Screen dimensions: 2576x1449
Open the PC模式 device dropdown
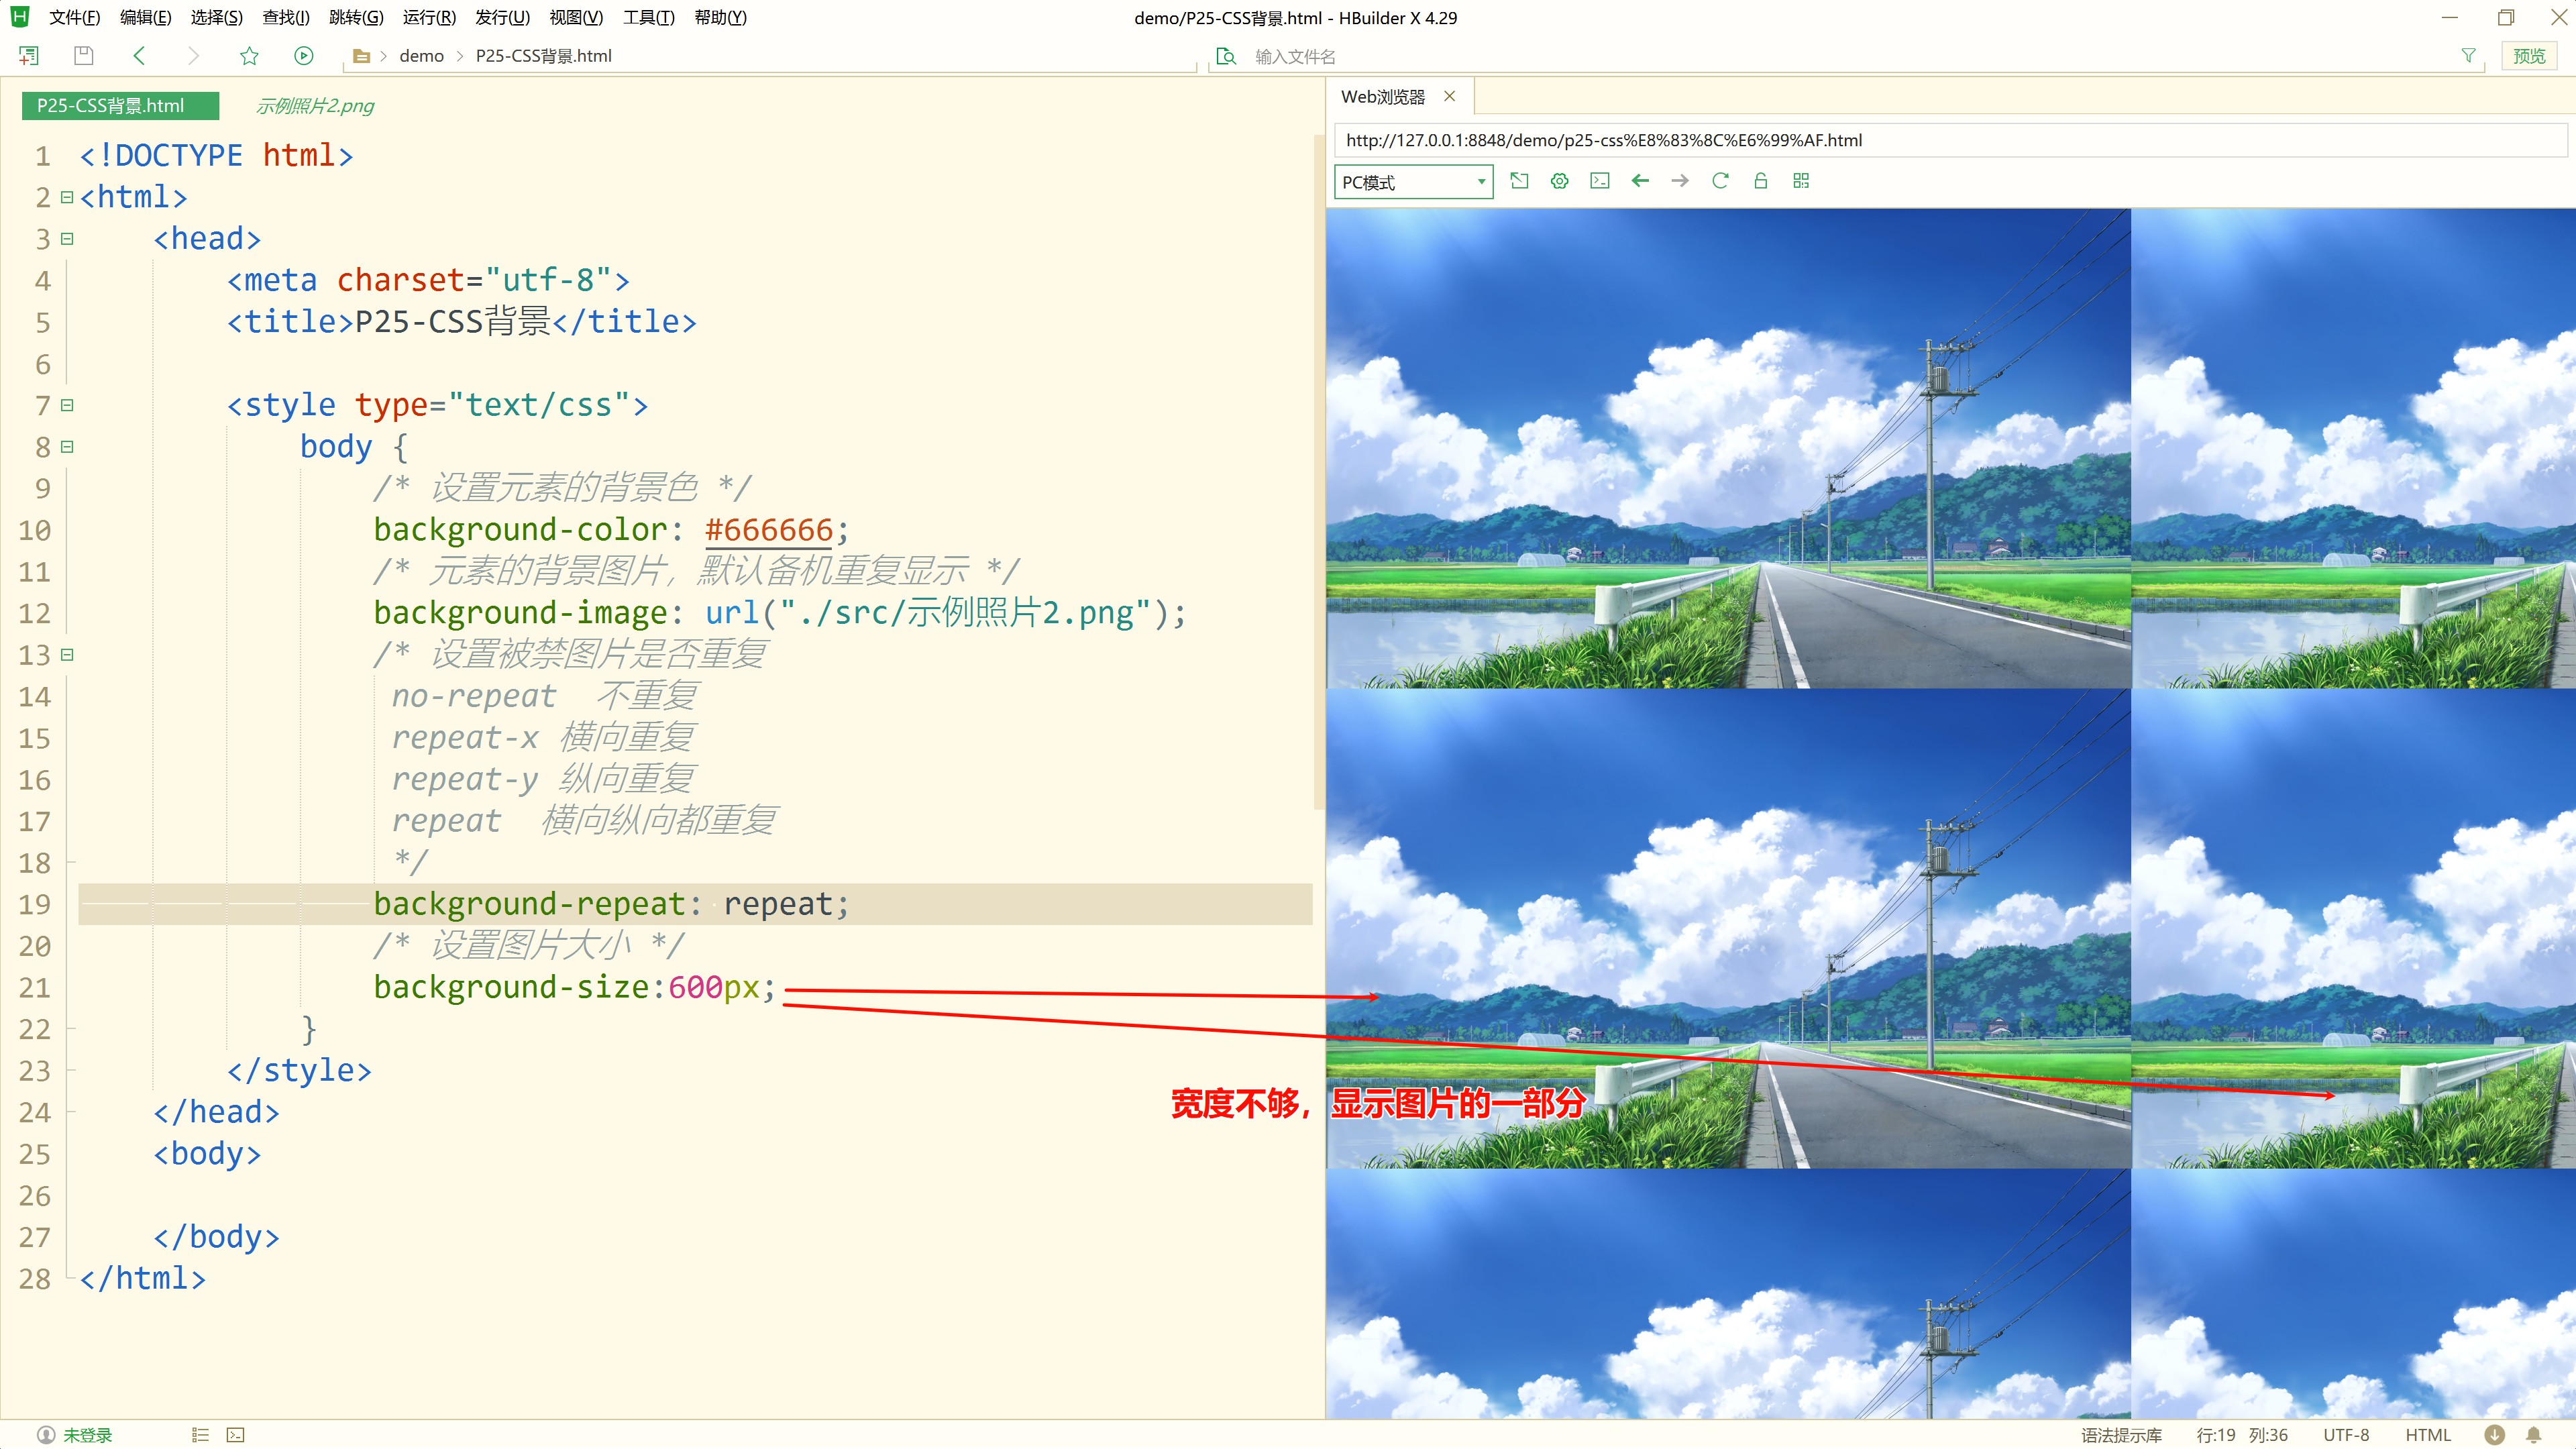pos(1413,182)
